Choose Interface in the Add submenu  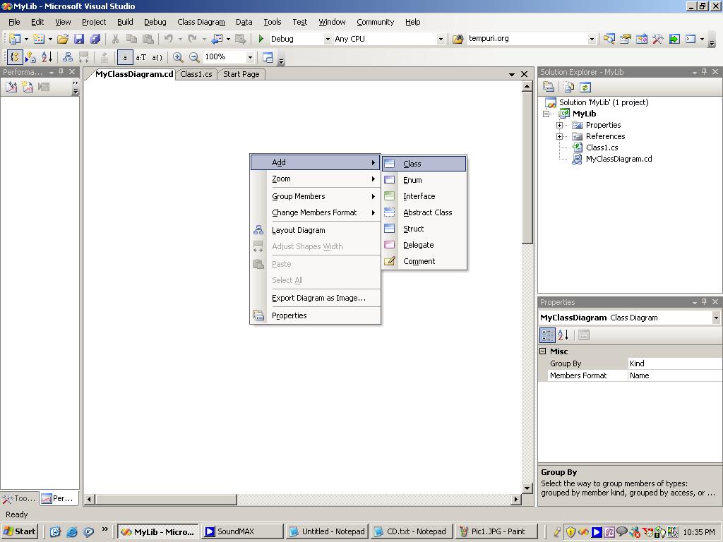(x=424, y=196)
